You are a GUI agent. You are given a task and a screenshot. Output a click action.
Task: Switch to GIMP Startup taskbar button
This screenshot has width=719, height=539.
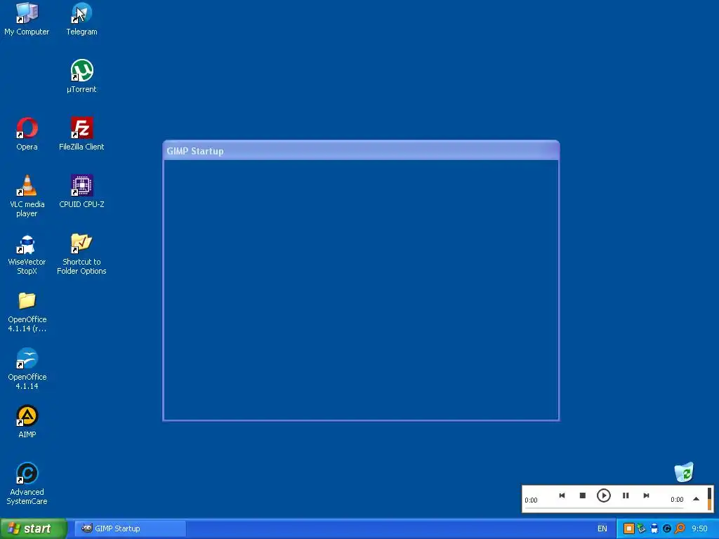click(130, 528)
